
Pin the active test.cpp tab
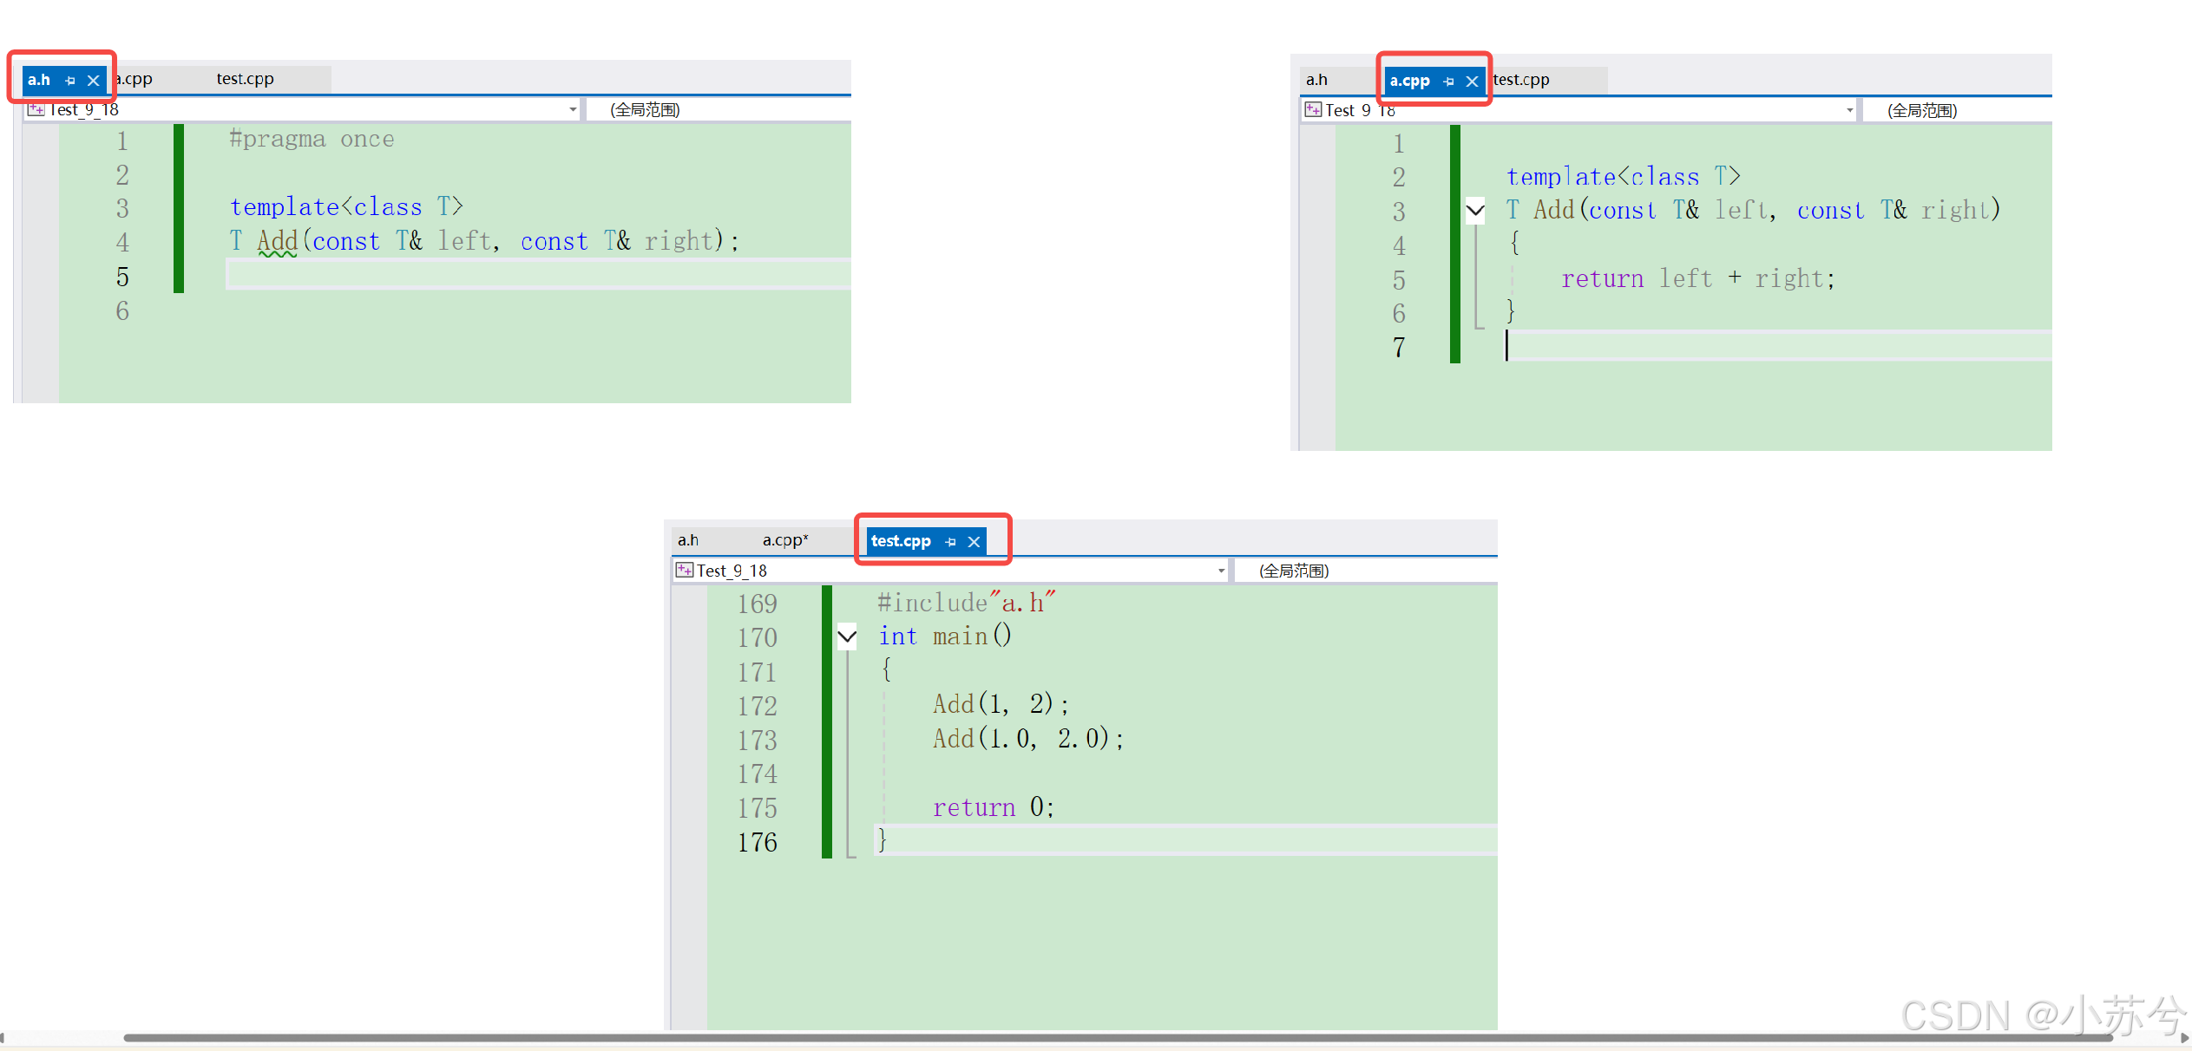[950, 542]
